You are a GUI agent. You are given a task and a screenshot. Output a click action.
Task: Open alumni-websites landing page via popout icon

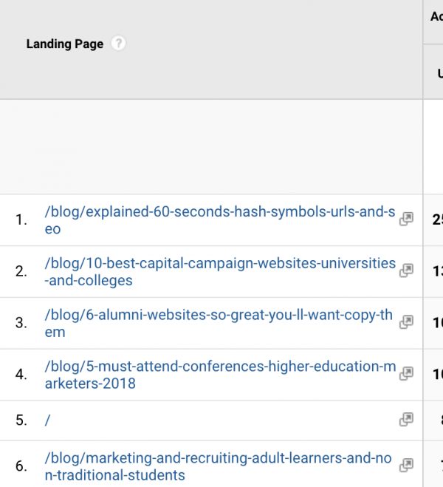tap(405, 322)
